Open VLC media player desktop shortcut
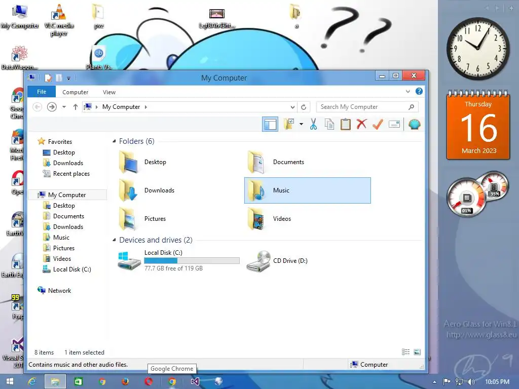The height and width of the screenshot is (389, 519). pos(59,20)
